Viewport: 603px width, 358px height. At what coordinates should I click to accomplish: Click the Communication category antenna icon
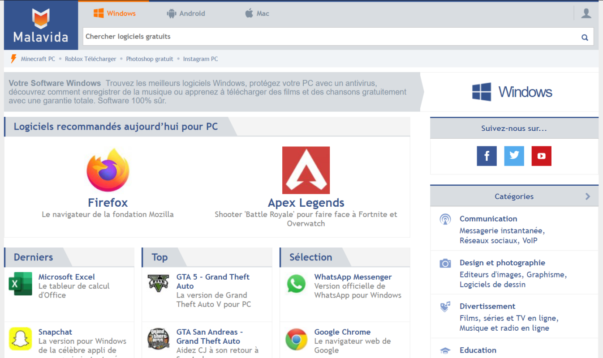[x=445, y=219]
